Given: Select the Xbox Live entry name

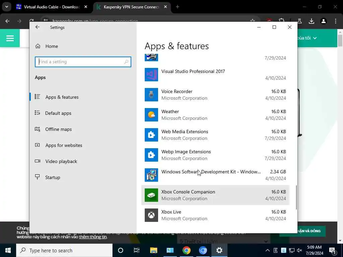Looking at the screenshot, I should 171,212.
